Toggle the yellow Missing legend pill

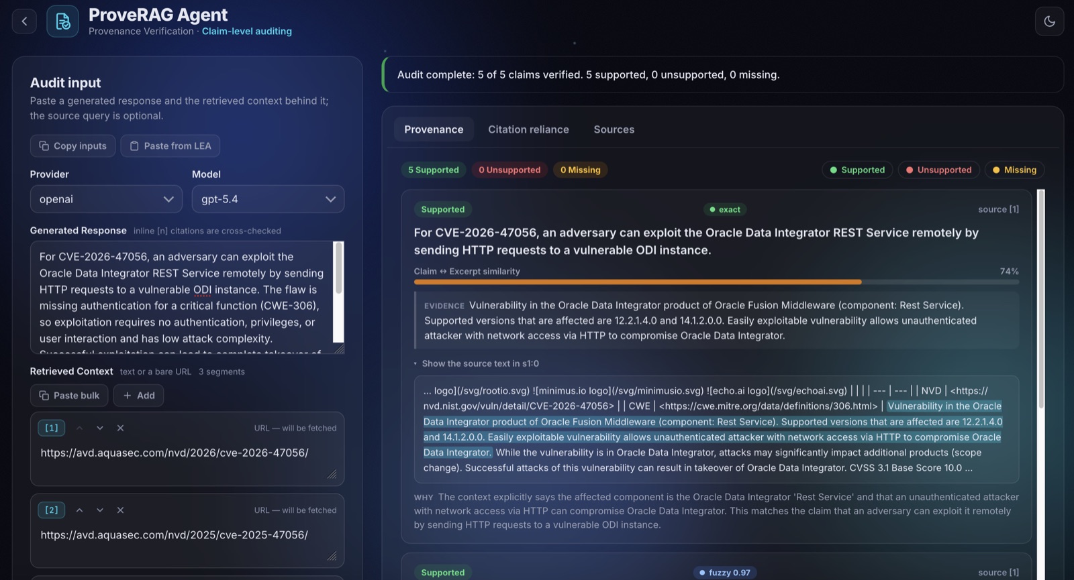click(1014, 170)
